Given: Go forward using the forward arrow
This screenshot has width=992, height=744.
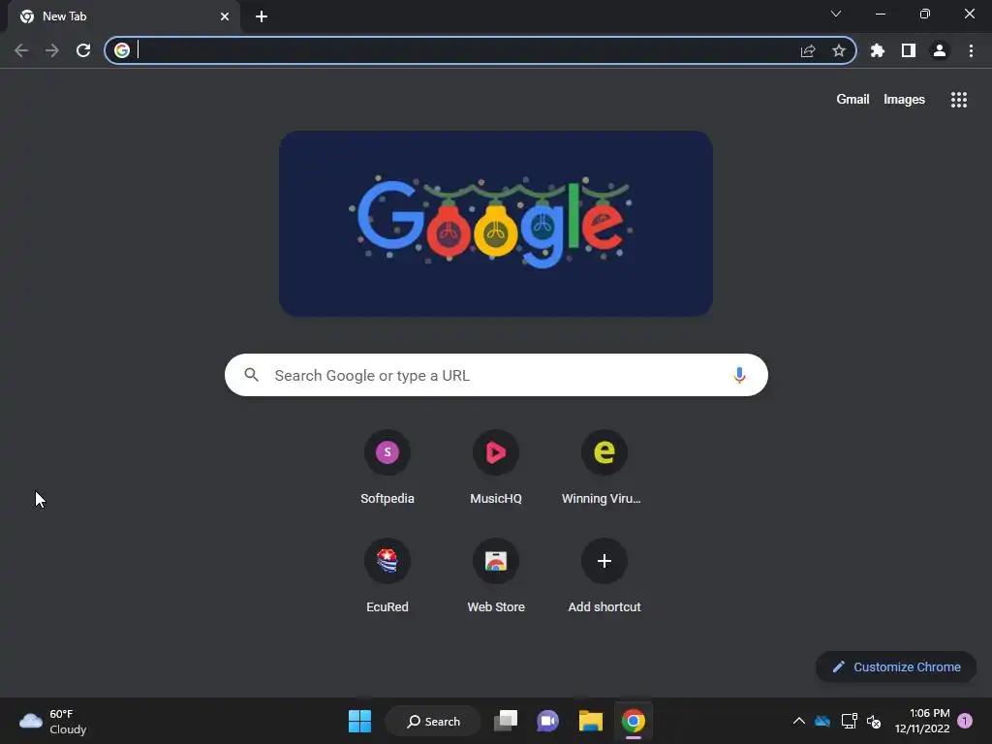Looking at the screenshot, I should click(x=52, y=50).
